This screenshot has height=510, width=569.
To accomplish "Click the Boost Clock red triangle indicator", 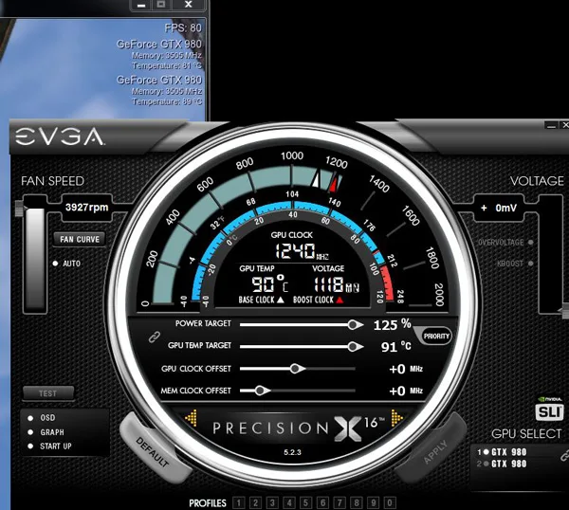I will click(340, 300).
